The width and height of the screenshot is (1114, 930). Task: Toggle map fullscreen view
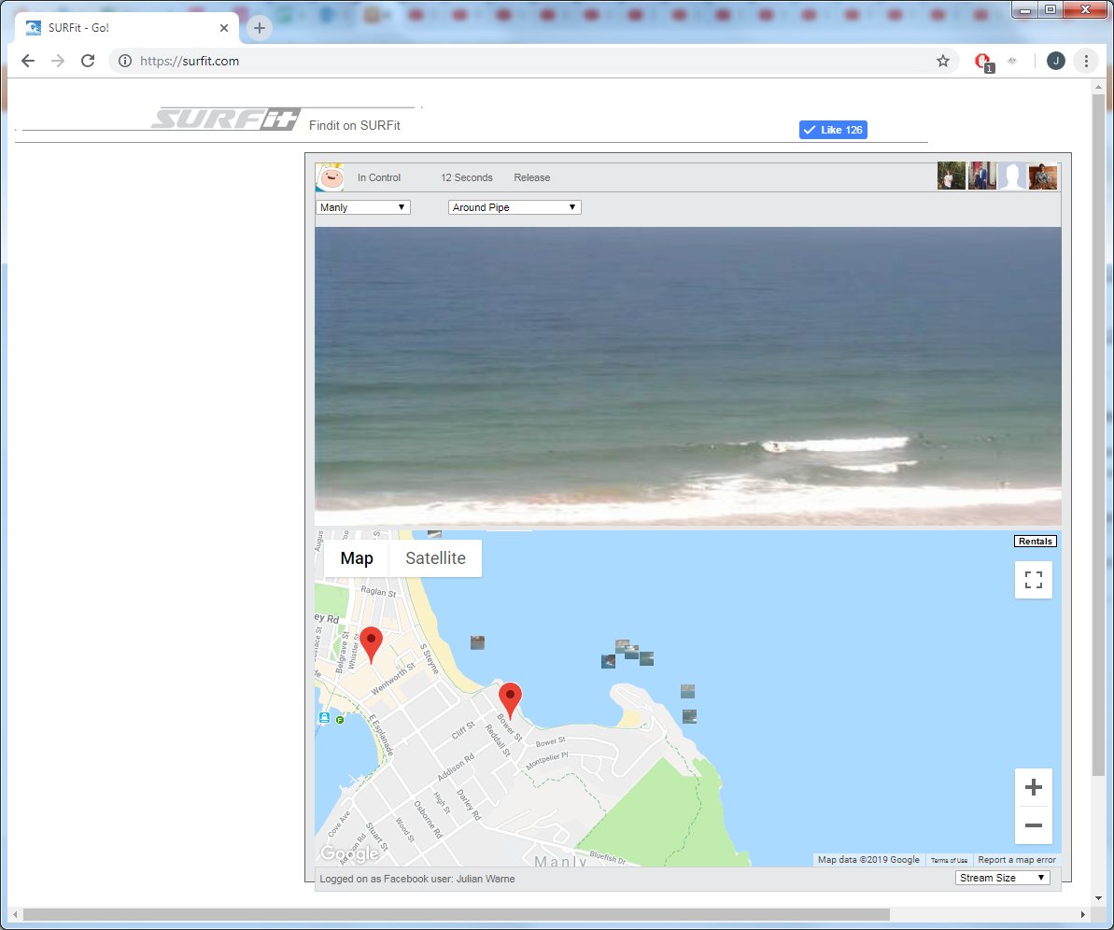pyautogui.click(x=1034, y=580)
